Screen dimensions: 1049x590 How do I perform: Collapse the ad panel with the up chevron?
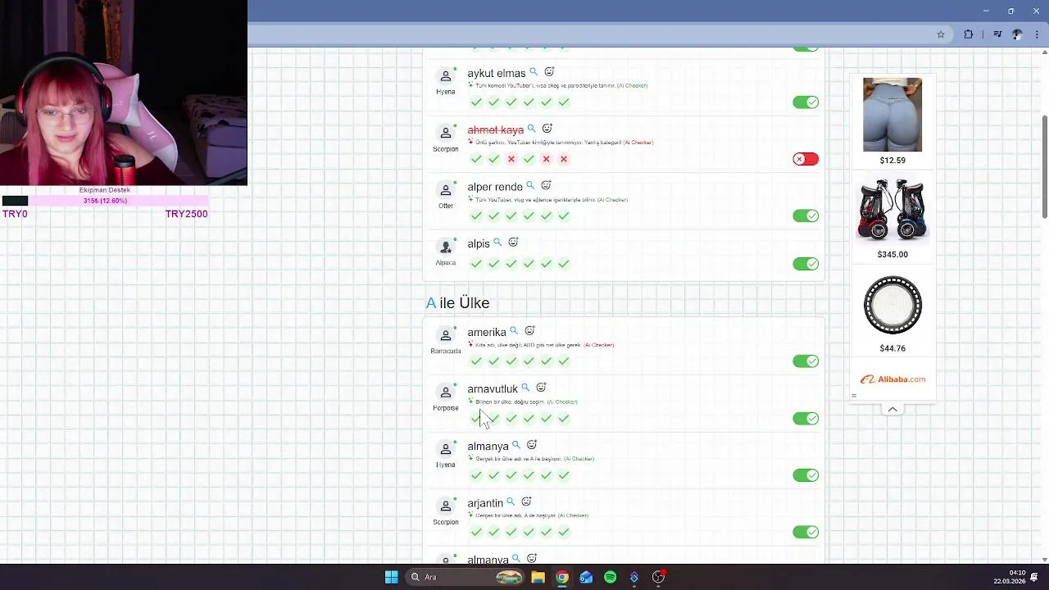click(x=892, y=409)
